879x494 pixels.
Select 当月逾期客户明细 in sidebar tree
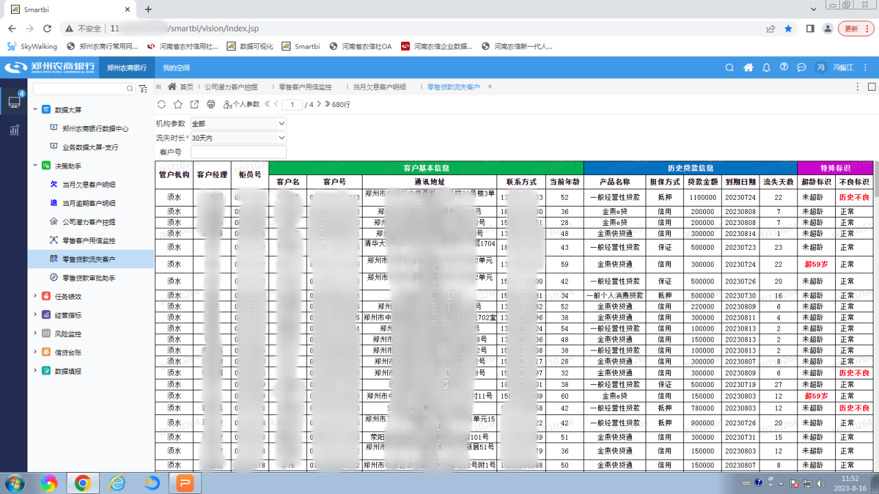point(89,203)
